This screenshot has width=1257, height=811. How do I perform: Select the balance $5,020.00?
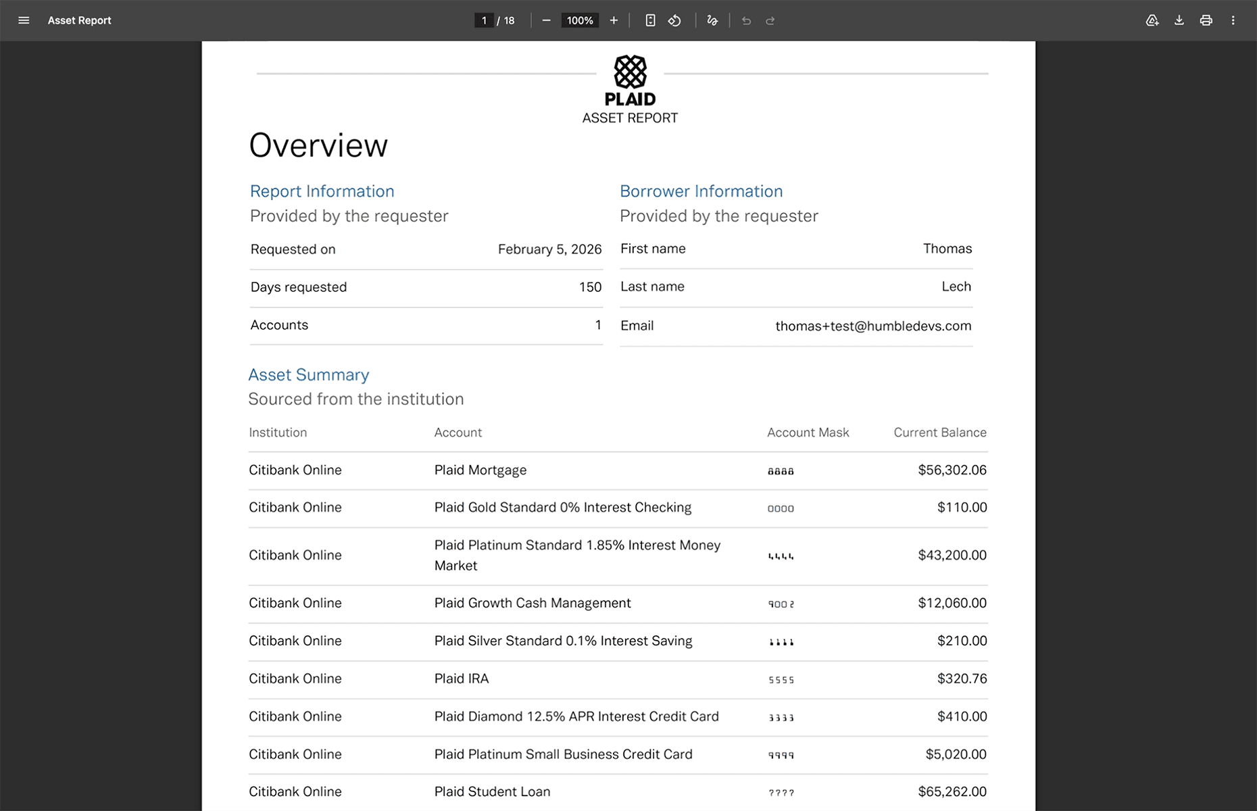pos(956,754)
